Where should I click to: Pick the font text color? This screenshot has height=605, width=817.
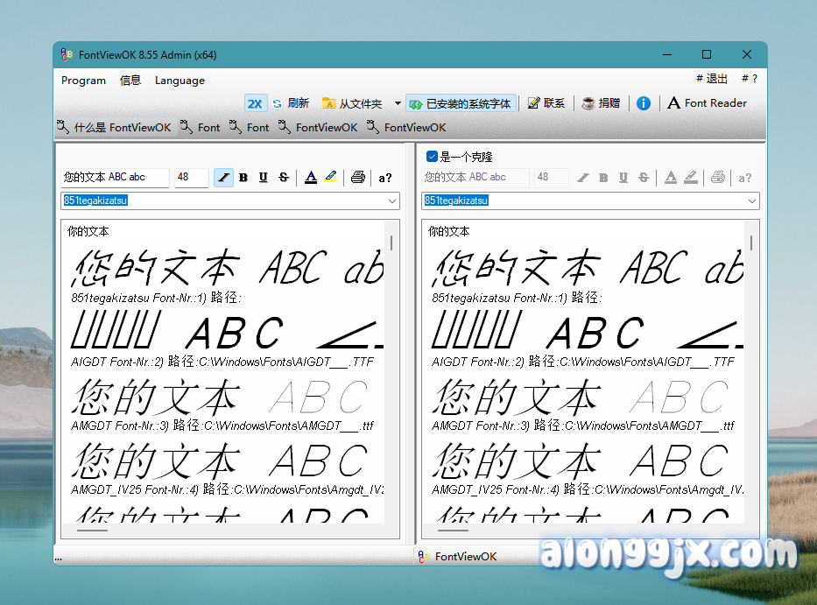point(311,178)
